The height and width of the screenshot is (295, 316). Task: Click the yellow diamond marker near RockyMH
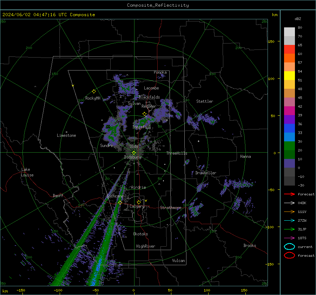[94, 92]
